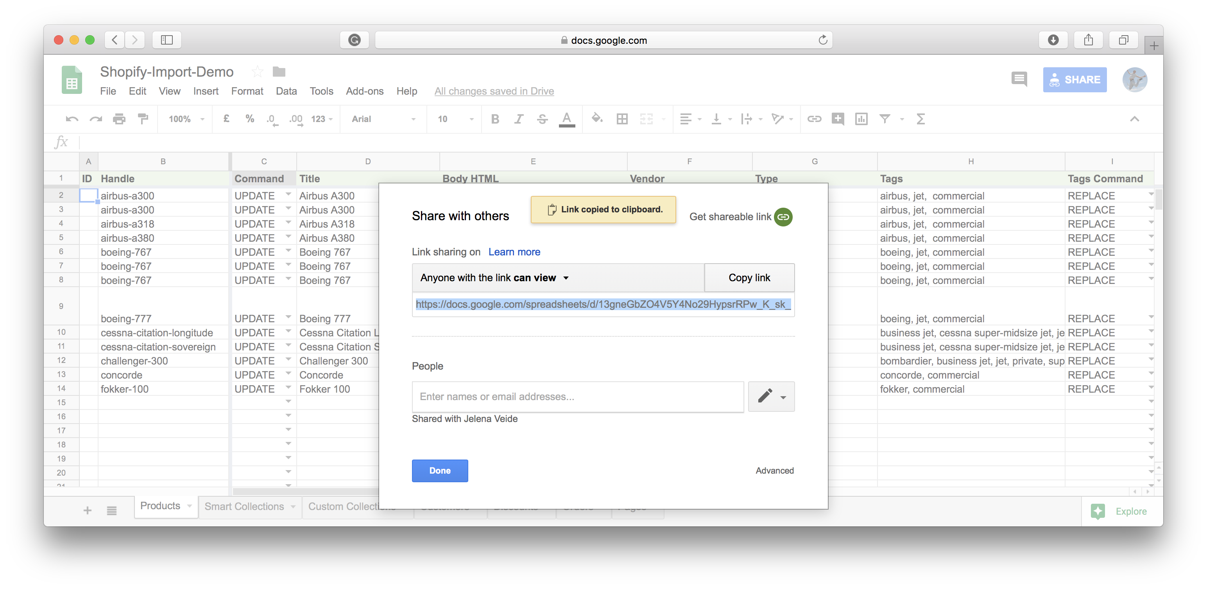This screenshot has height=589, width=1207.
Task: Click the borders grid icon
Action: click(622, 119)
